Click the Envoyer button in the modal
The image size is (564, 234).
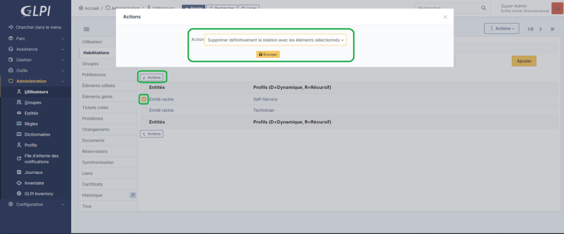point(268,54)
